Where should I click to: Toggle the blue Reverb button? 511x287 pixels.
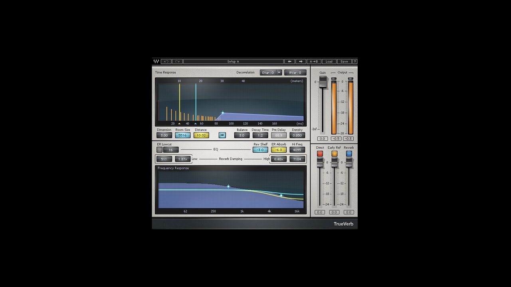point(349,153)
